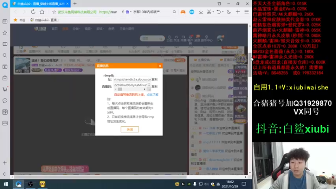
Task: Open the skin shirt icon in title bar
Action: (x=219, y=4)
